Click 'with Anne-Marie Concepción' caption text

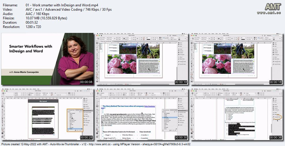coord(24,72)
